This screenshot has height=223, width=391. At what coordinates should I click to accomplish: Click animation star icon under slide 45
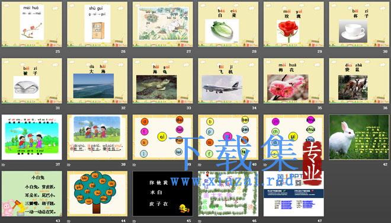click(x=134, y=221)
